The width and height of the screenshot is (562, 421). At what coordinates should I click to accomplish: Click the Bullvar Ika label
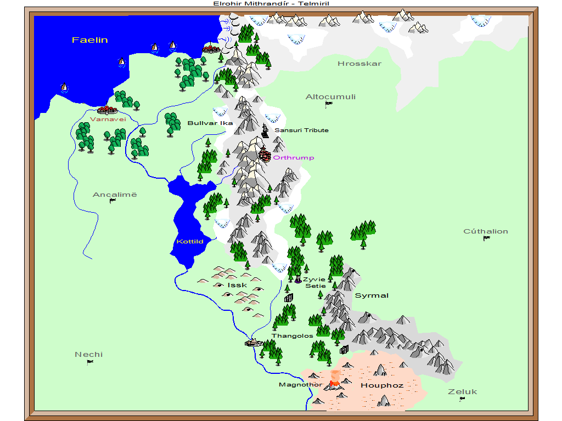(x=210, y=123)
